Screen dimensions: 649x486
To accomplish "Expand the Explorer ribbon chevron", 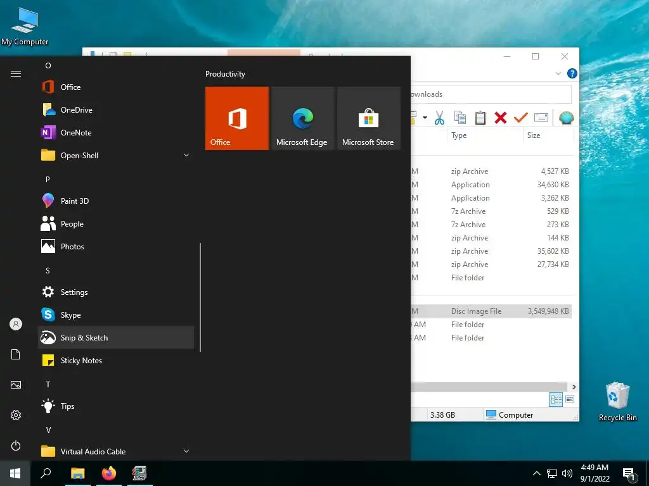I will pos(558,73).
